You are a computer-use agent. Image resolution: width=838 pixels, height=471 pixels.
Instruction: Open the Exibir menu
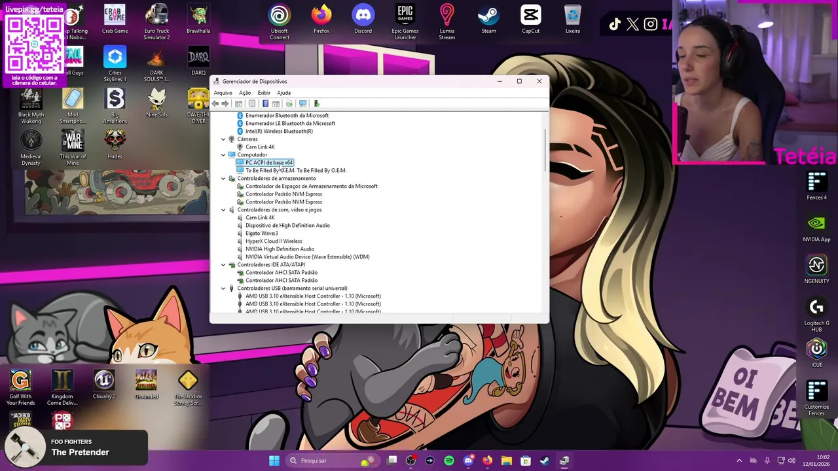tap(264, 93)
